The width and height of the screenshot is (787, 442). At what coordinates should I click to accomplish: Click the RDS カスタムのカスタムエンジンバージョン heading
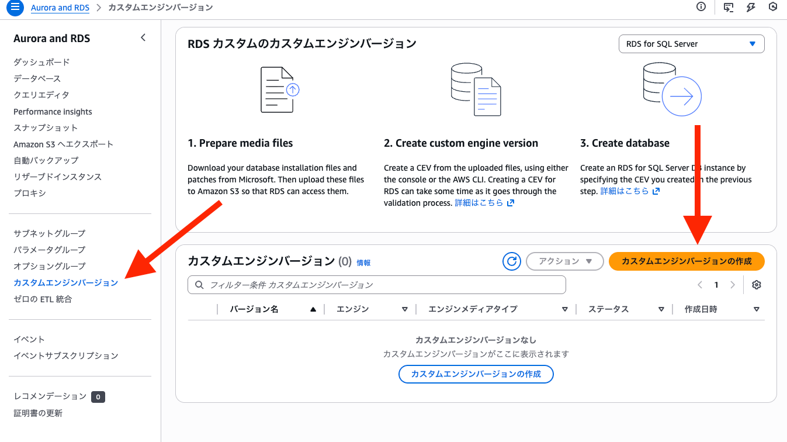tap(302, 44)
